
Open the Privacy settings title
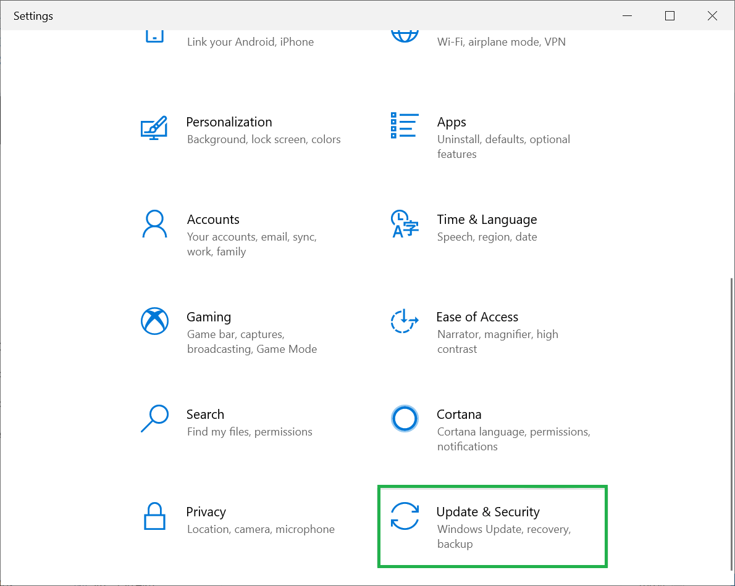tap(206, 512)
